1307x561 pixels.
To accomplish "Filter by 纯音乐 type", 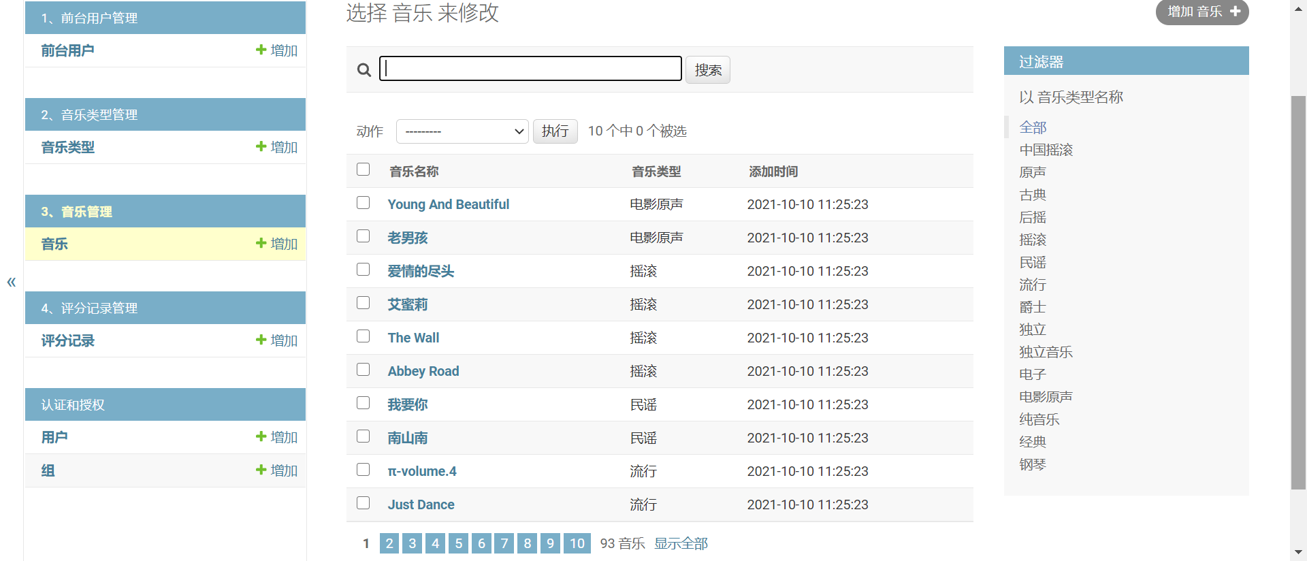I will pos(1039,419).
